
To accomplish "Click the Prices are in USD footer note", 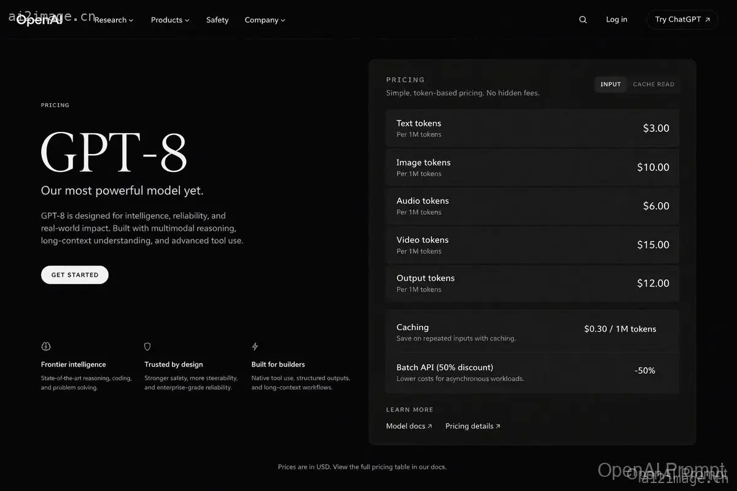I will point(362,467).
